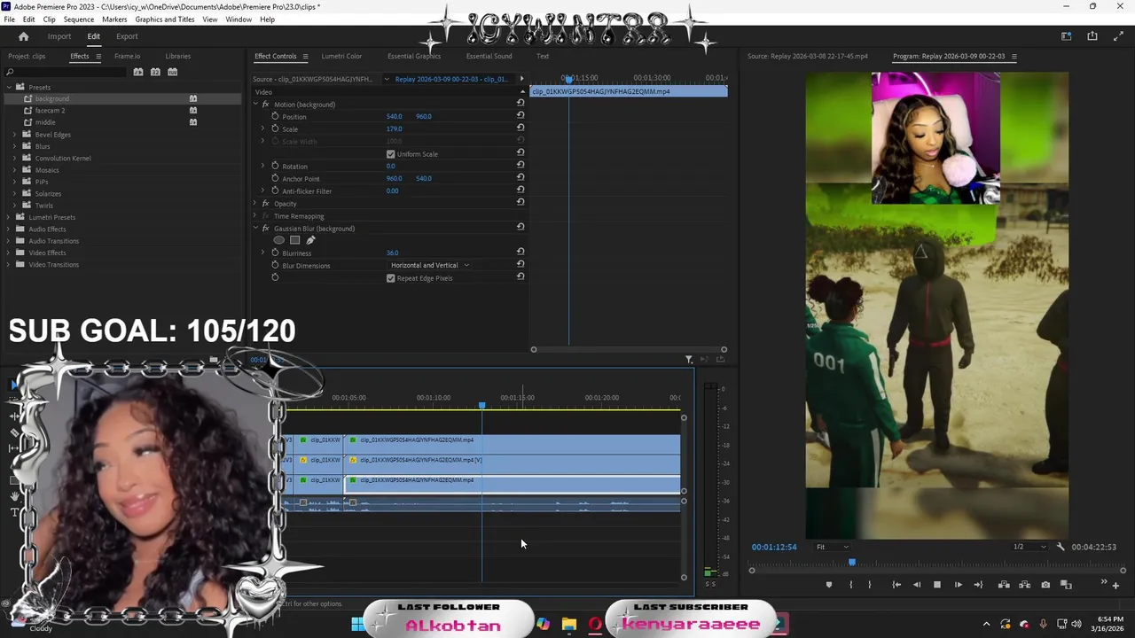Click Mark Out button in Program monitor

[x=869, y=585]
